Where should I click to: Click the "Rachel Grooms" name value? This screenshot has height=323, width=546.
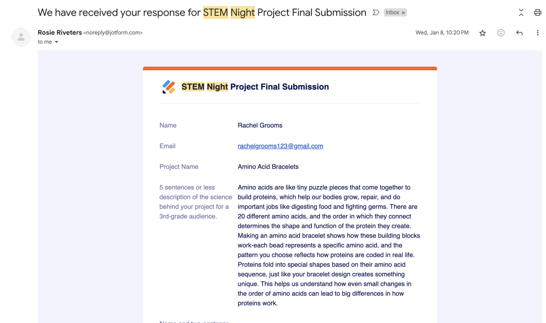(x=260, y=125)
